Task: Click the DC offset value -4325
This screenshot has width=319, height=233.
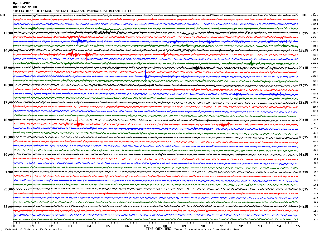Action: point(315,55)
